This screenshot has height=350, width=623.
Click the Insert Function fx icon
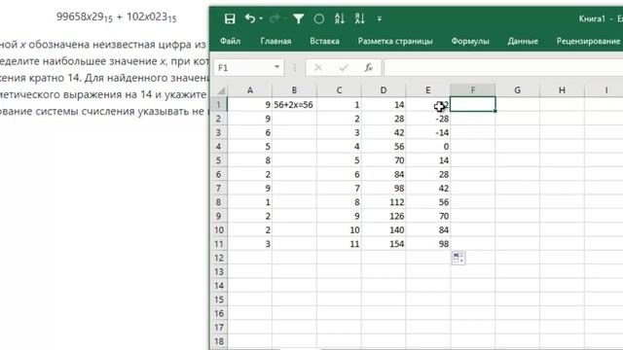point(368,68)
